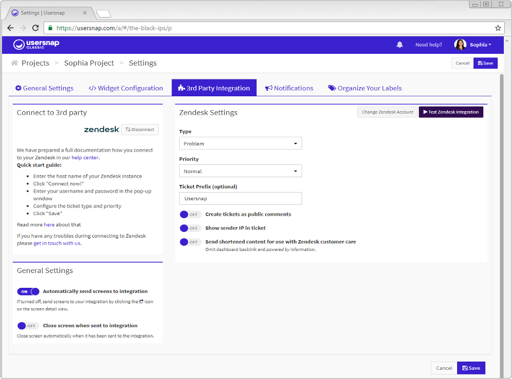
Task: Click the bottom Cancel button
Action: 444,368
